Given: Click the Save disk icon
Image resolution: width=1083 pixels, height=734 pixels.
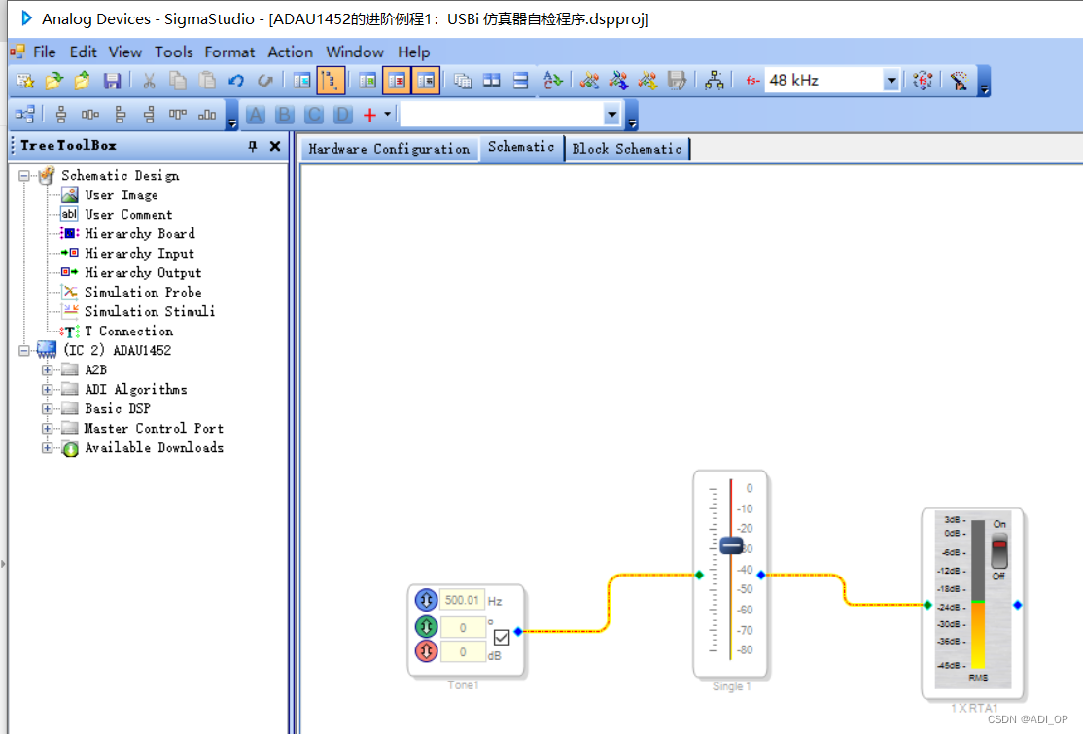Looking at the screenshot, I should coord(112,81).
